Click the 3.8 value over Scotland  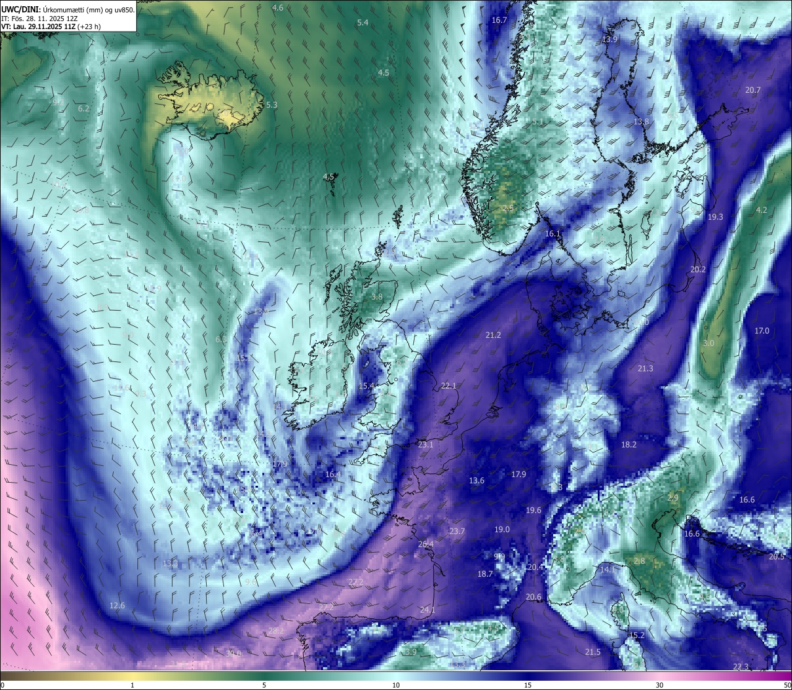[x=377, y=296]
